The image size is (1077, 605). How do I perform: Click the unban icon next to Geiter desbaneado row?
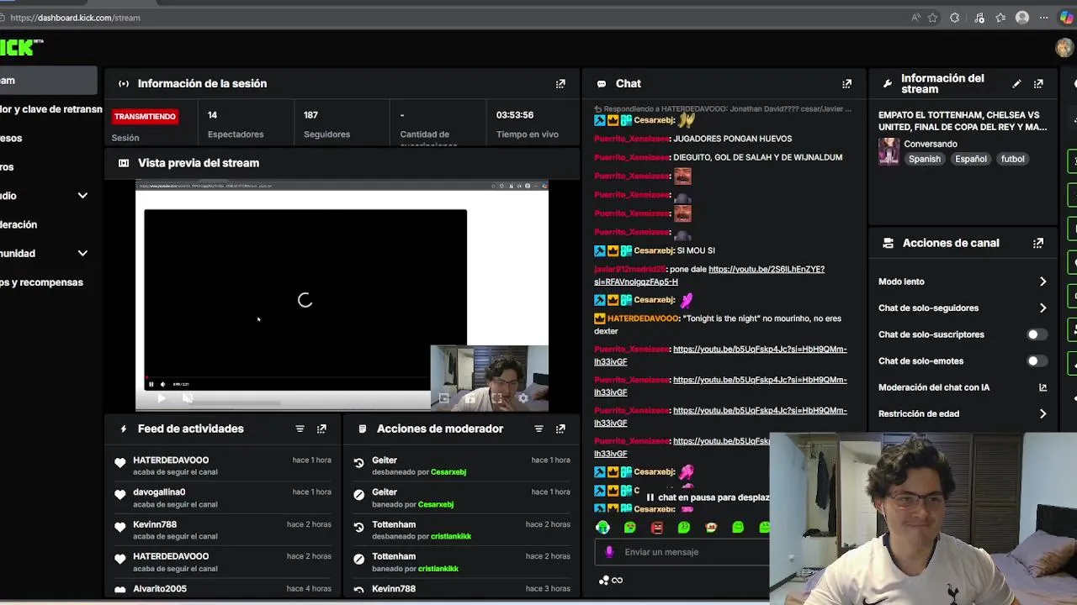[359, 464]
